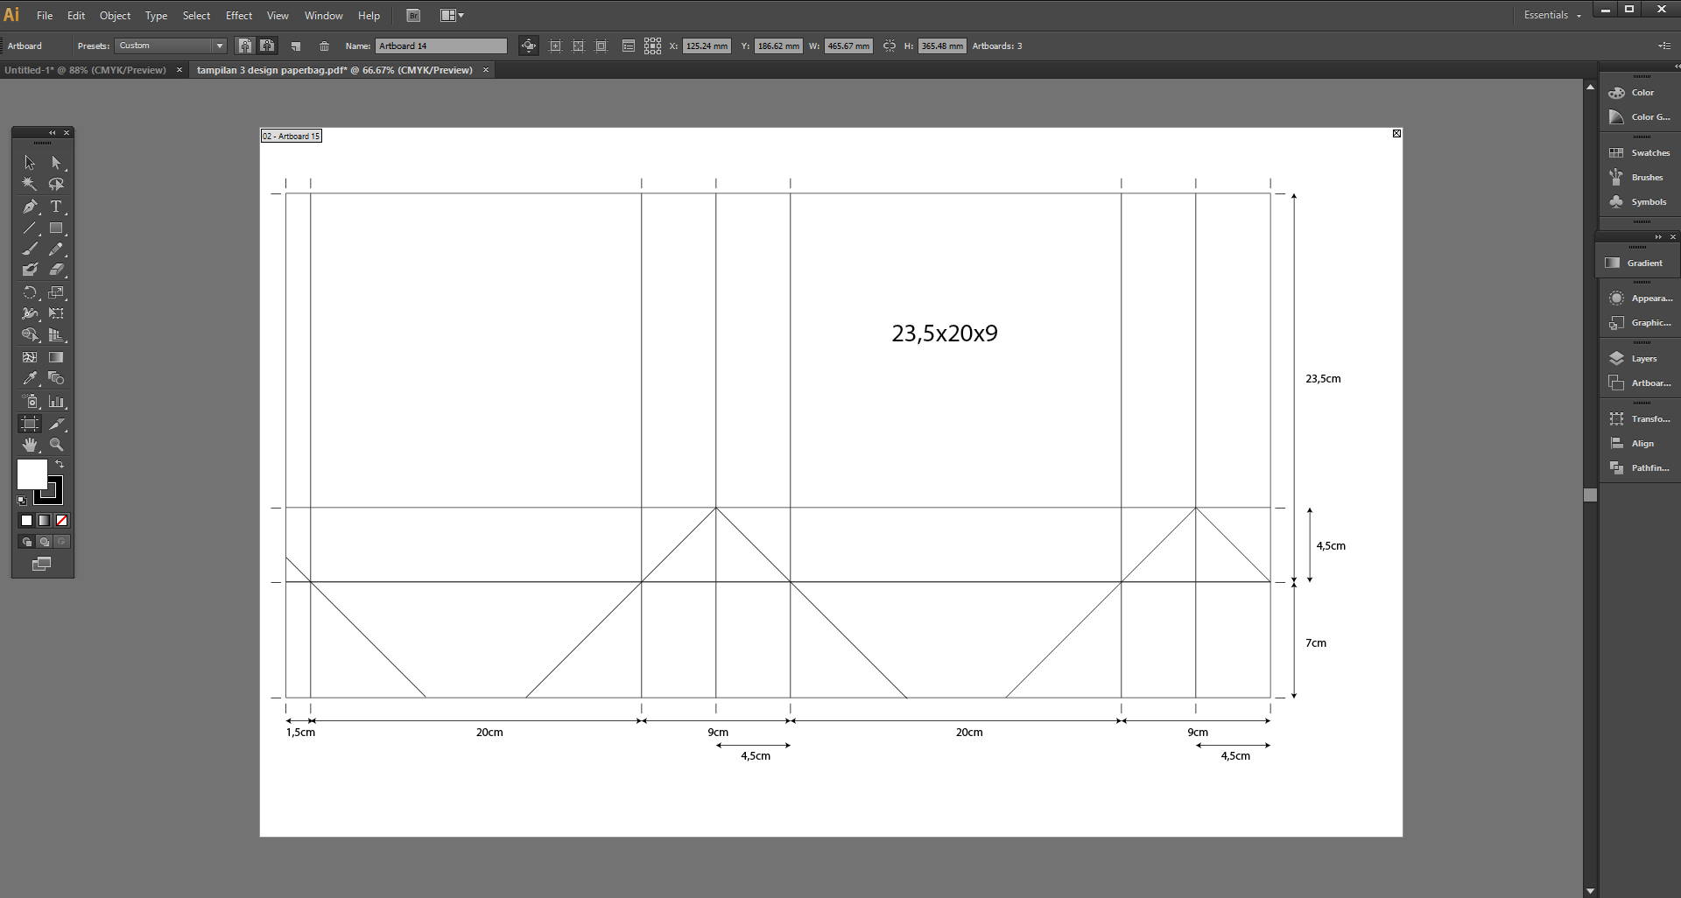This screenshot has height=898, width=1681.
Task: Select the Paintbrush tool
Action: point(30,249)
